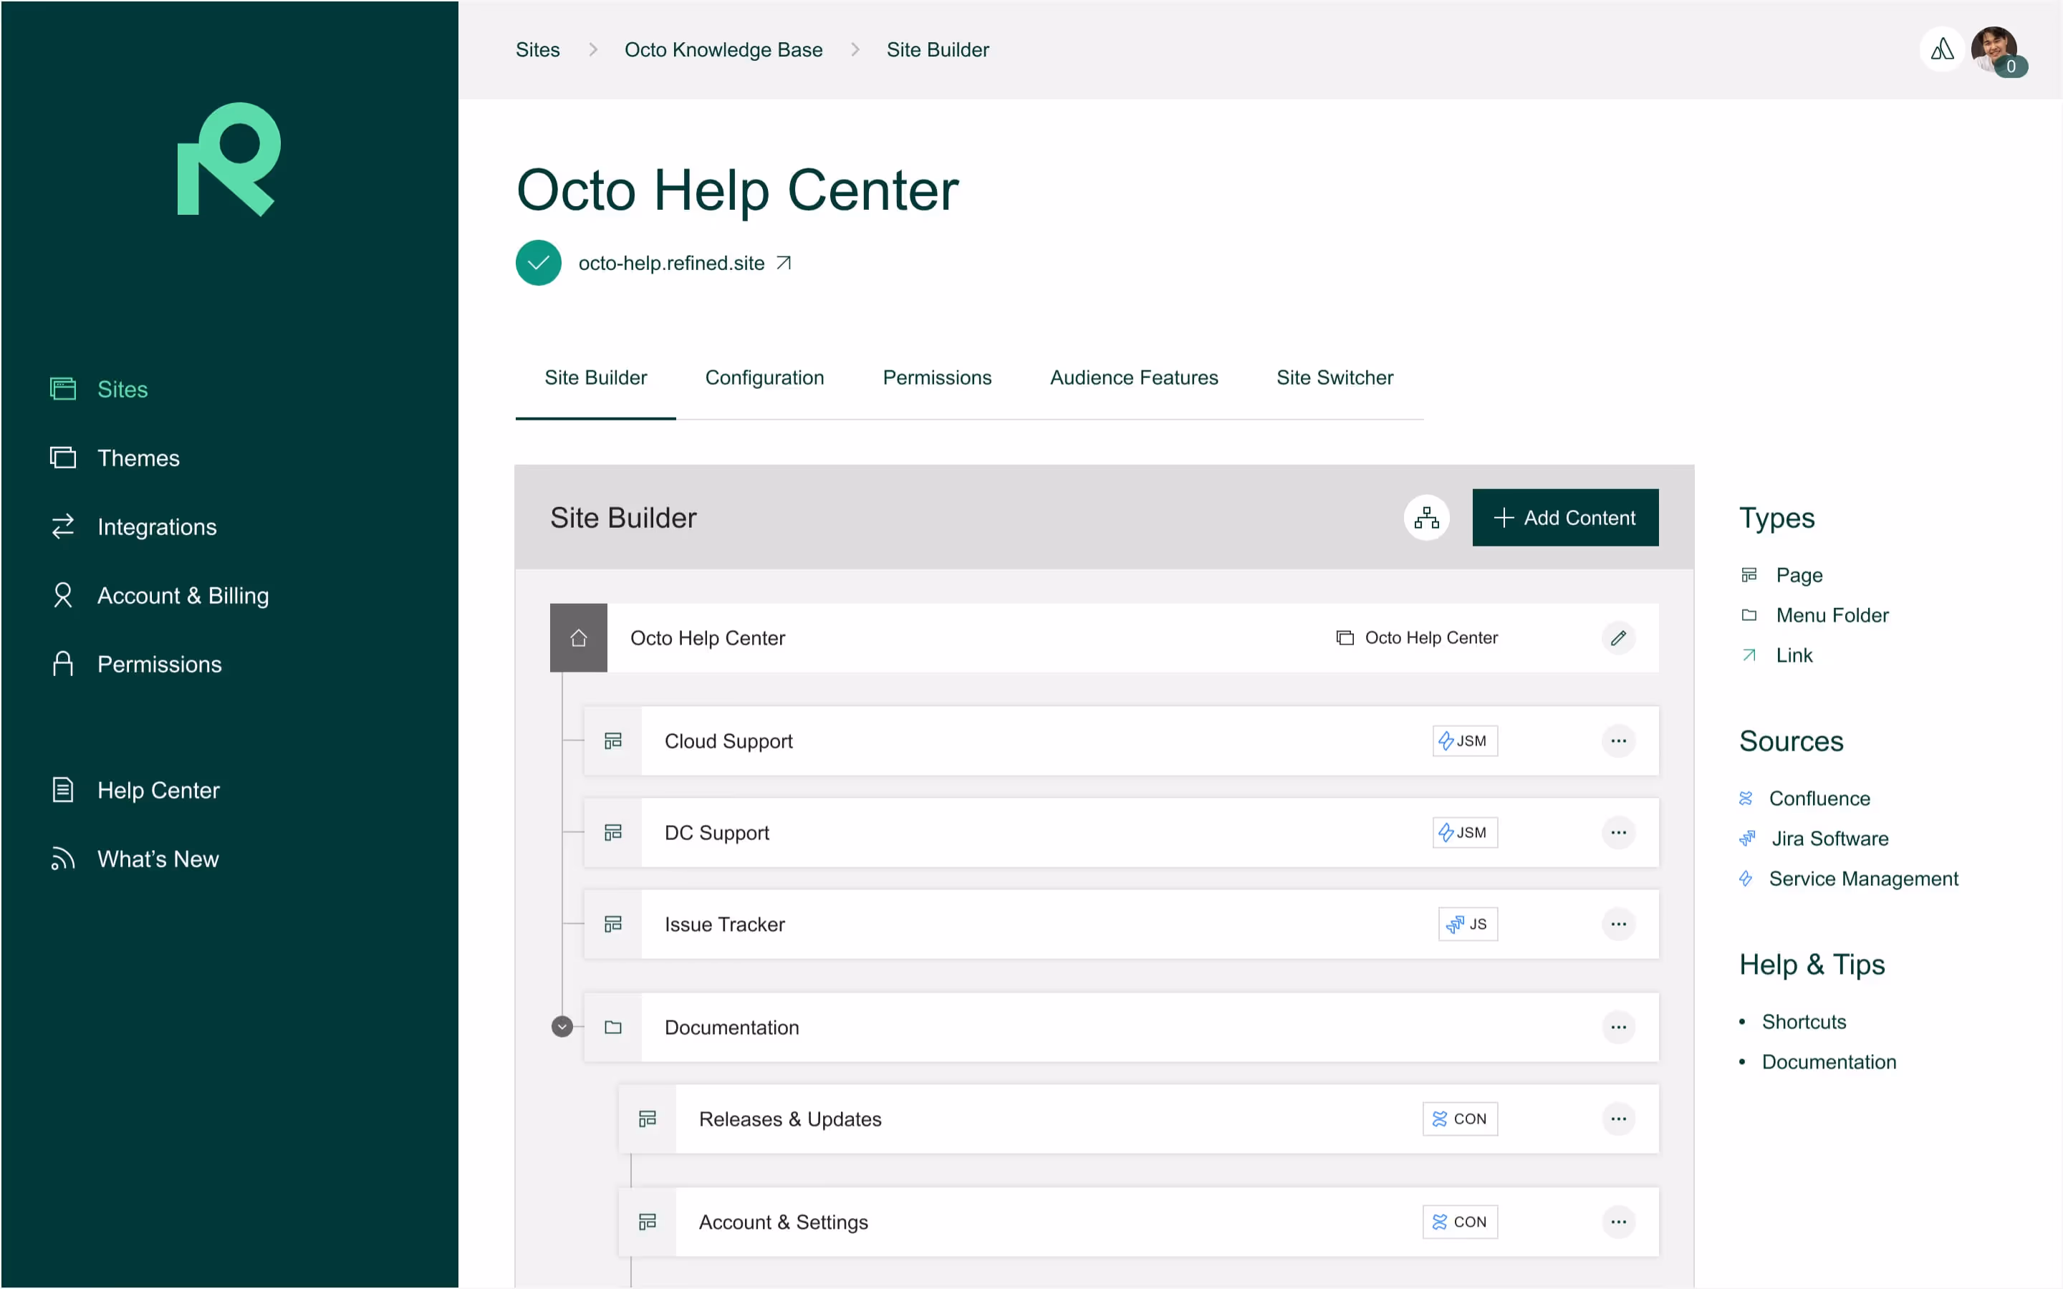Open Themes in the sidebar
Viewport: 2063px width, 1289px height.
tap(138, 458)
